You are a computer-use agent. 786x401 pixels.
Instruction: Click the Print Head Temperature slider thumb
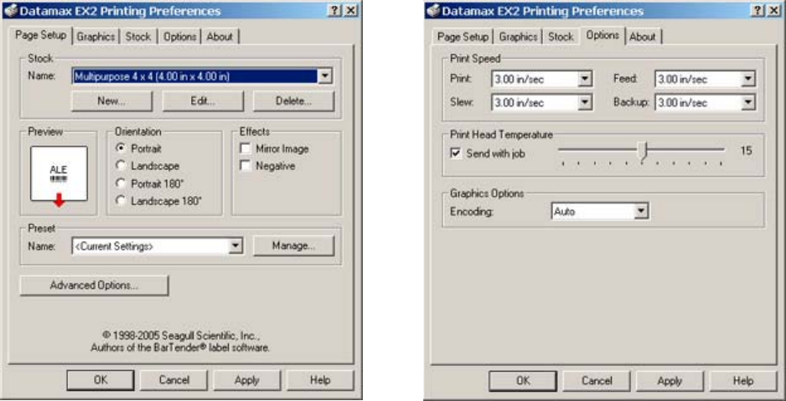point(644,152)
